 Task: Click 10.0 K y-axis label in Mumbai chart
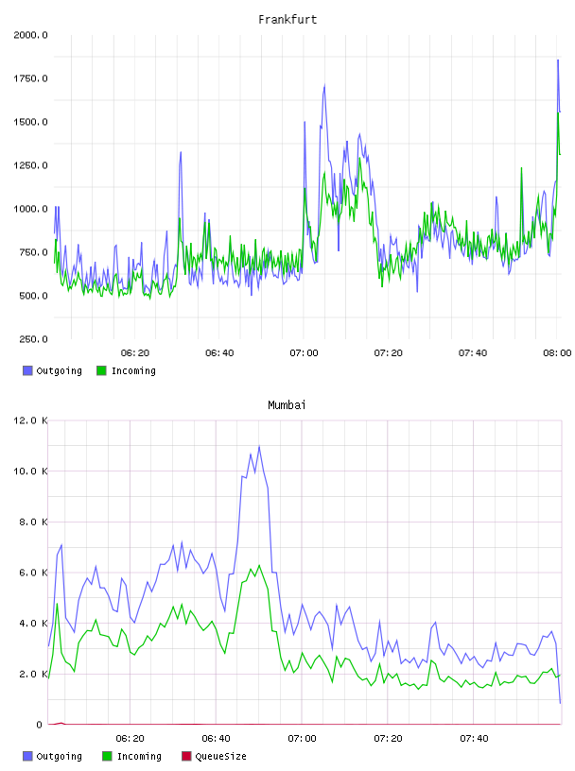tap(30, 471)
